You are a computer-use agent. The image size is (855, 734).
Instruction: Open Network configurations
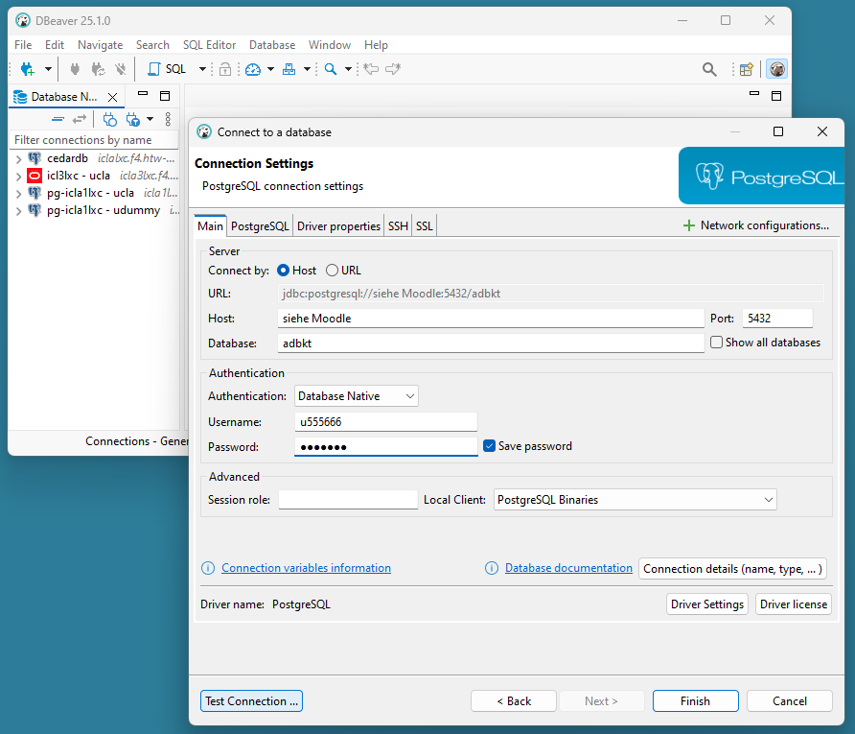pyautogui.click(x=756, y=225)
